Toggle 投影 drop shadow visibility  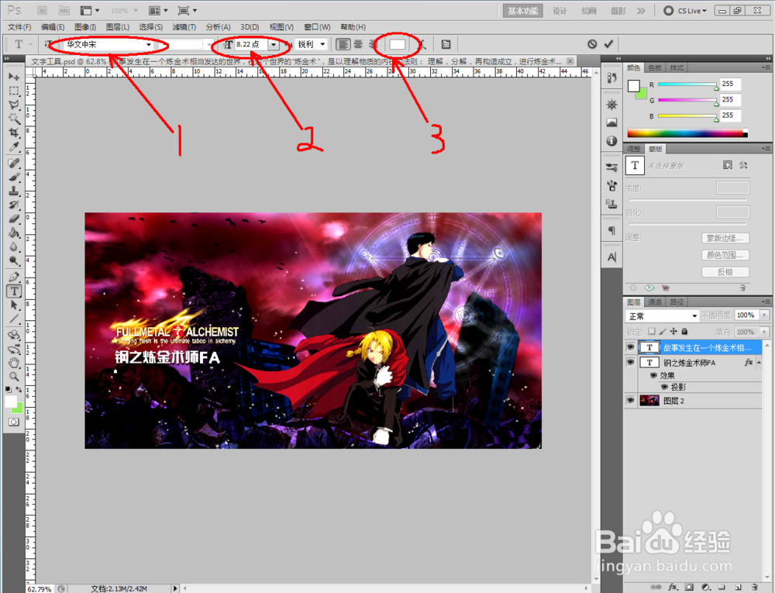(664, 387)
